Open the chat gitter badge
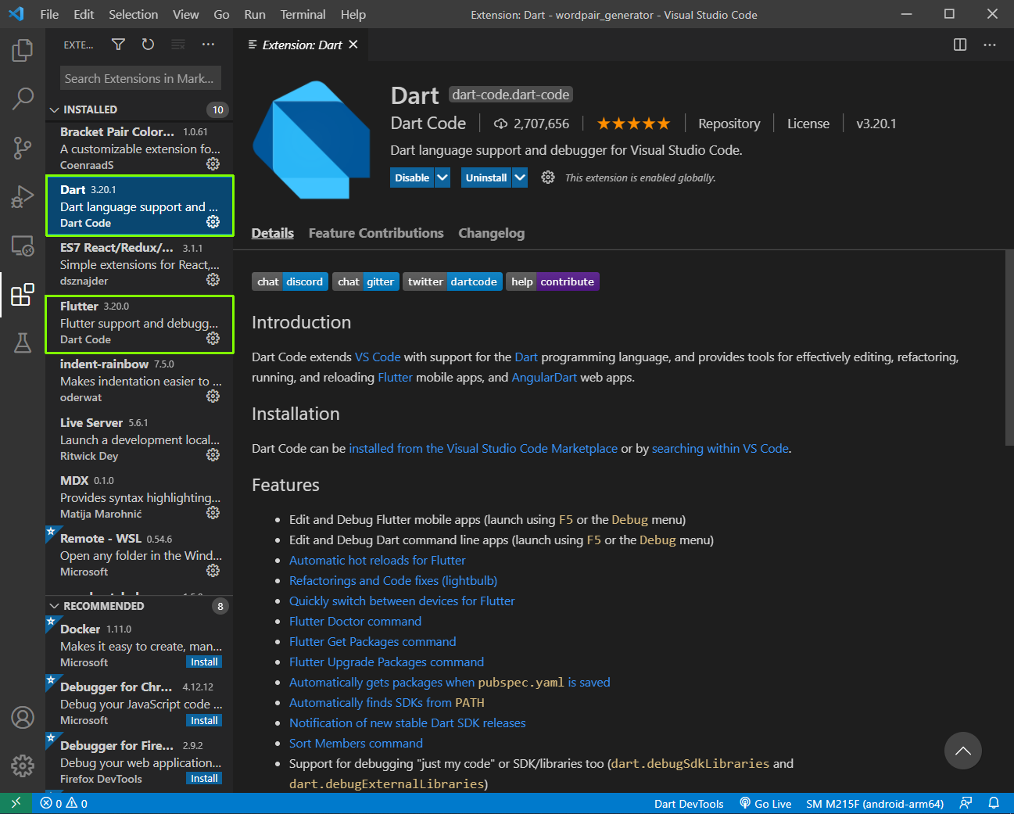The height and width of the screenshot is (814, 1014). (x=366, y=281)
